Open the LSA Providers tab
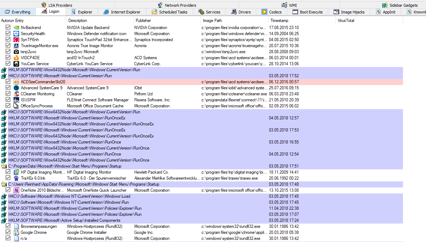The image size is (426, 242). (x=57, y=5)
